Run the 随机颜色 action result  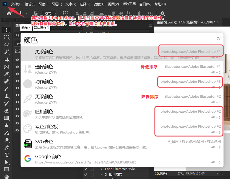pyautogui.click(x=122, y=114)
